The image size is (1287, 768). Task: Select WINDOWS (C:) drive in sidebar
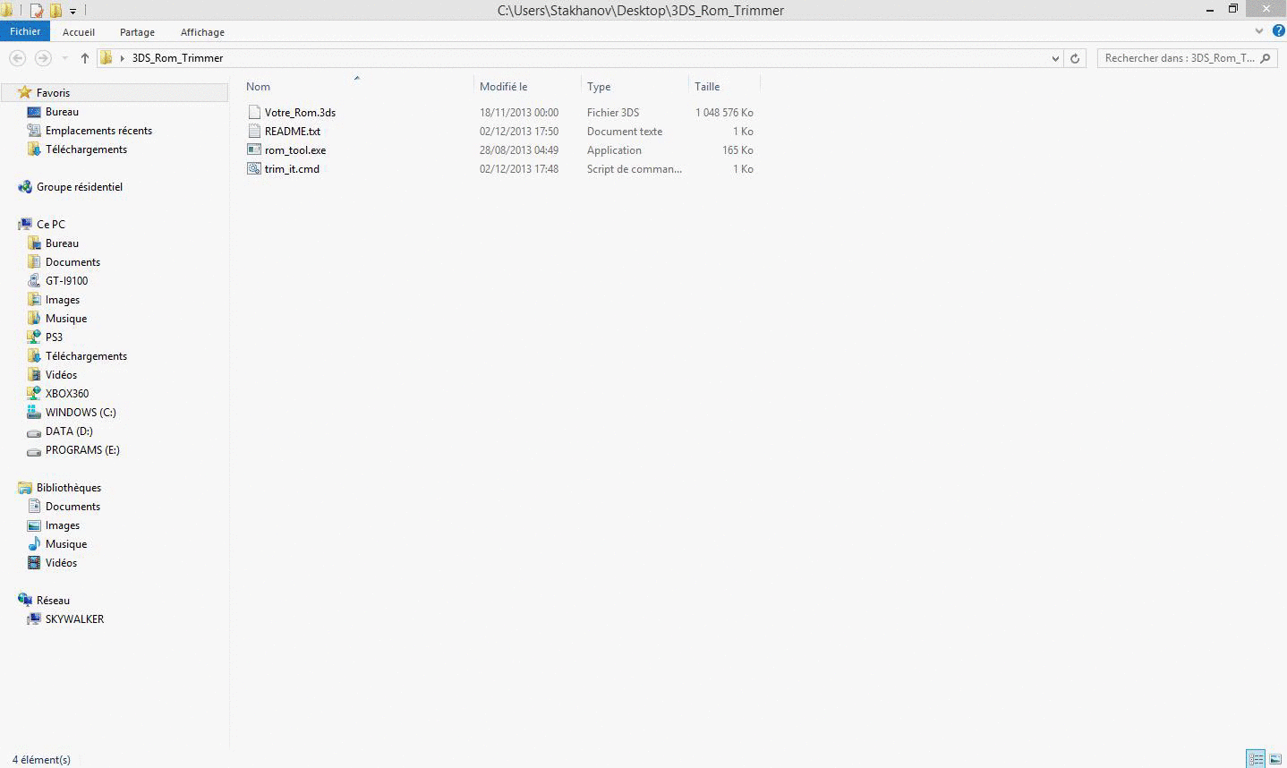(81, 413)
